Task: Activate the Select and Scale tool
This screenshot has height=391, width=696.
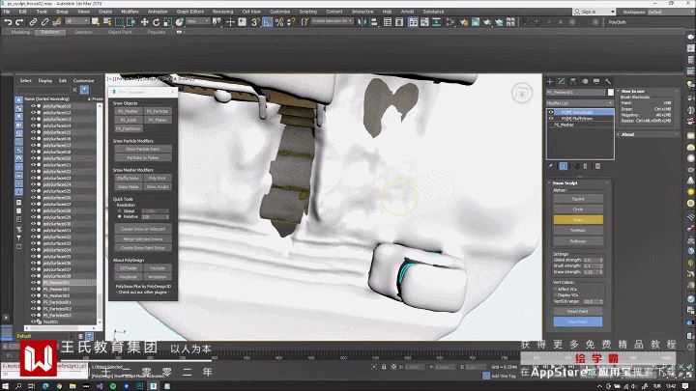Action: coord(168,21)
